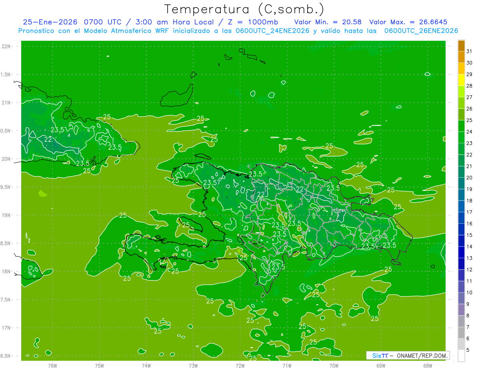Select the "Valor Max. = 26.6645" text
The image size is (480, 371).
click(x=408, y=22)
